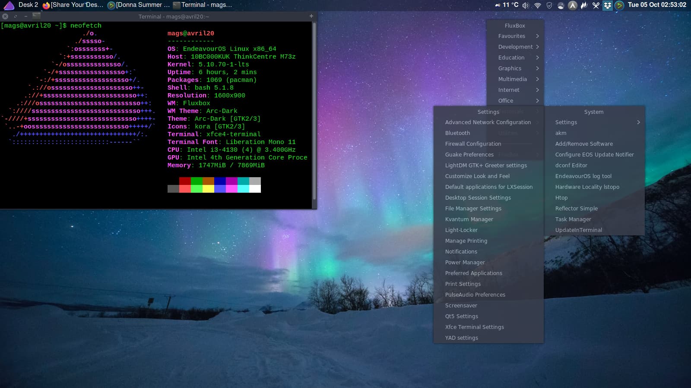The height and width of the screenshot is (388, 691).
Task: Click the plus button in the Terminal title bar
Action: [x=311, y=16]
